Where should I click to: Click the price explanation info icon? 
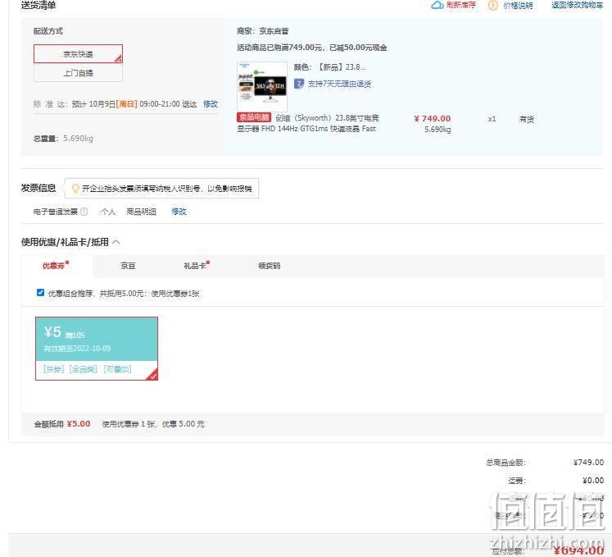pos(493,5)
